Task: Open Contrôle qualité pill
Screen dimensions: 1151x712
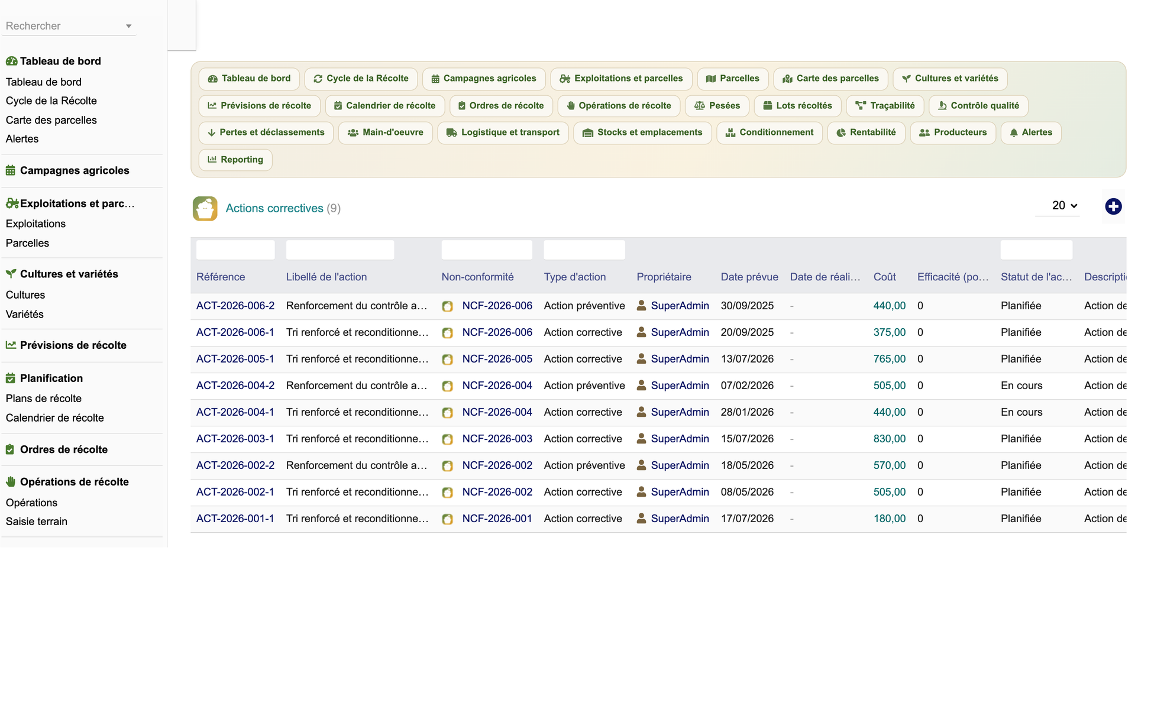Action: tap(978, 106)
